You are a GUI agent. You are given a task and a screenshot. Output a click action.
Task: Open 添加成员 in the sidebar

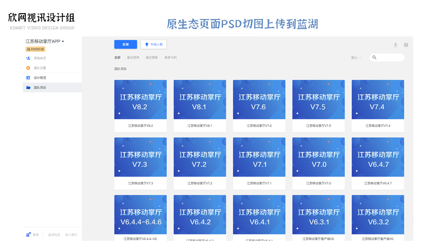40,58
